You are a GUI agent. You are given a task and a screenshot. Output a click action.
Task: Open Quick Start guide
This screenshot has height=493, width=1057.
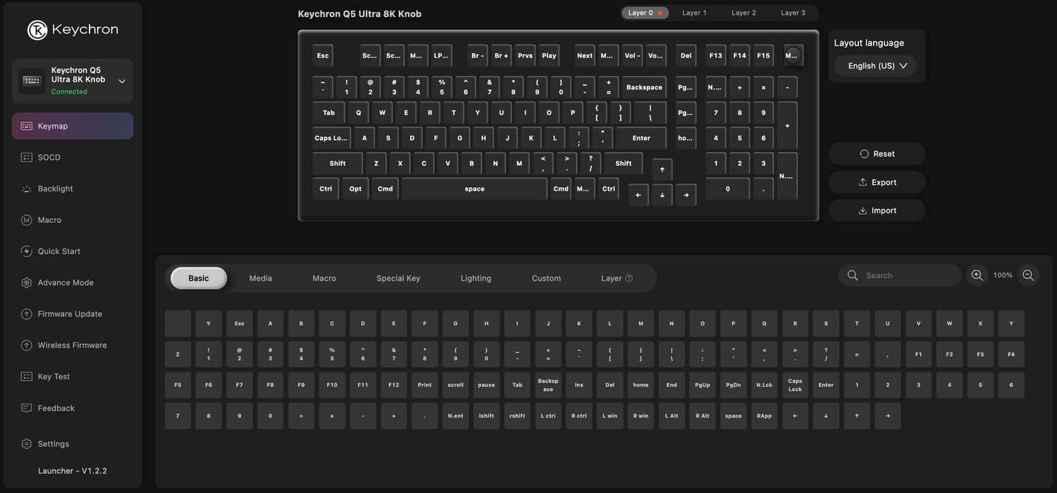click(x=73, y=251)
